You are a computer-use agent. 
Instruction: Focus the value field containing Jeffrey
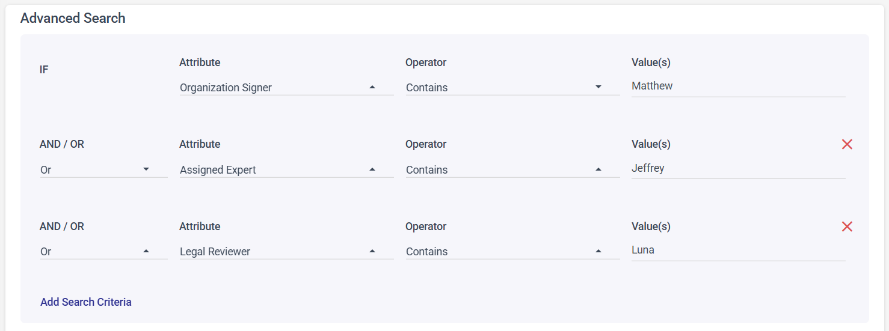[x=737, y=169]
